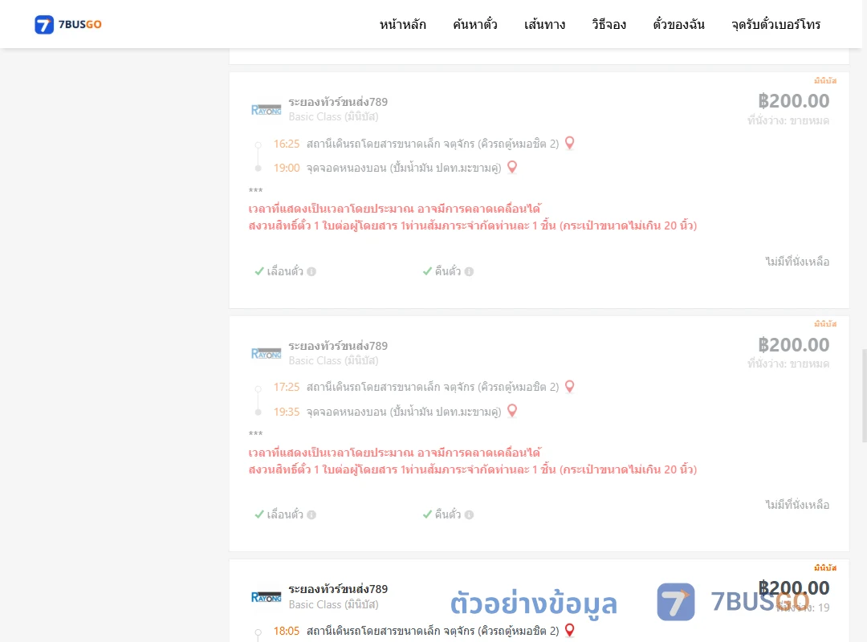The height and width of the screenshot is (642, 867).
Task: Click Chatuchak station name in 17:25 row
Action: pyautogui.click(x=433, y=387)
